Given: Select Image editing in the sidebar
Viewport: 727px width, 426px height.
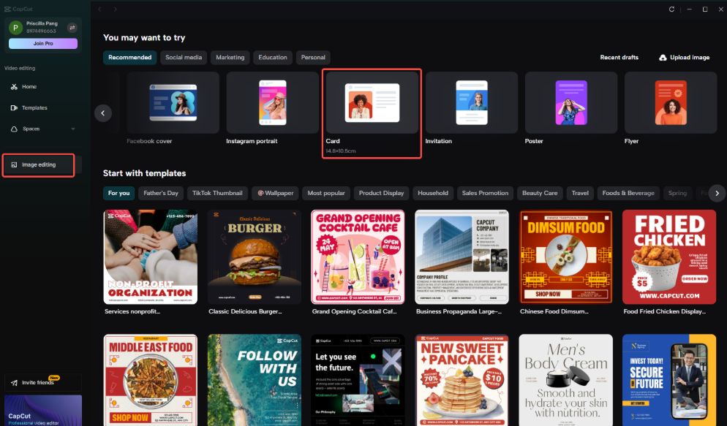Looking at the screenshot, I should [x=39, y=165].
